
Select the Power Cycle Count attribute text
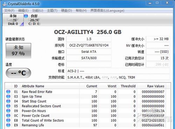pyautogui.click(x=36, y=115)
